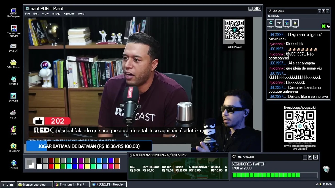Open the File menu in Paint

pos(27,14)
